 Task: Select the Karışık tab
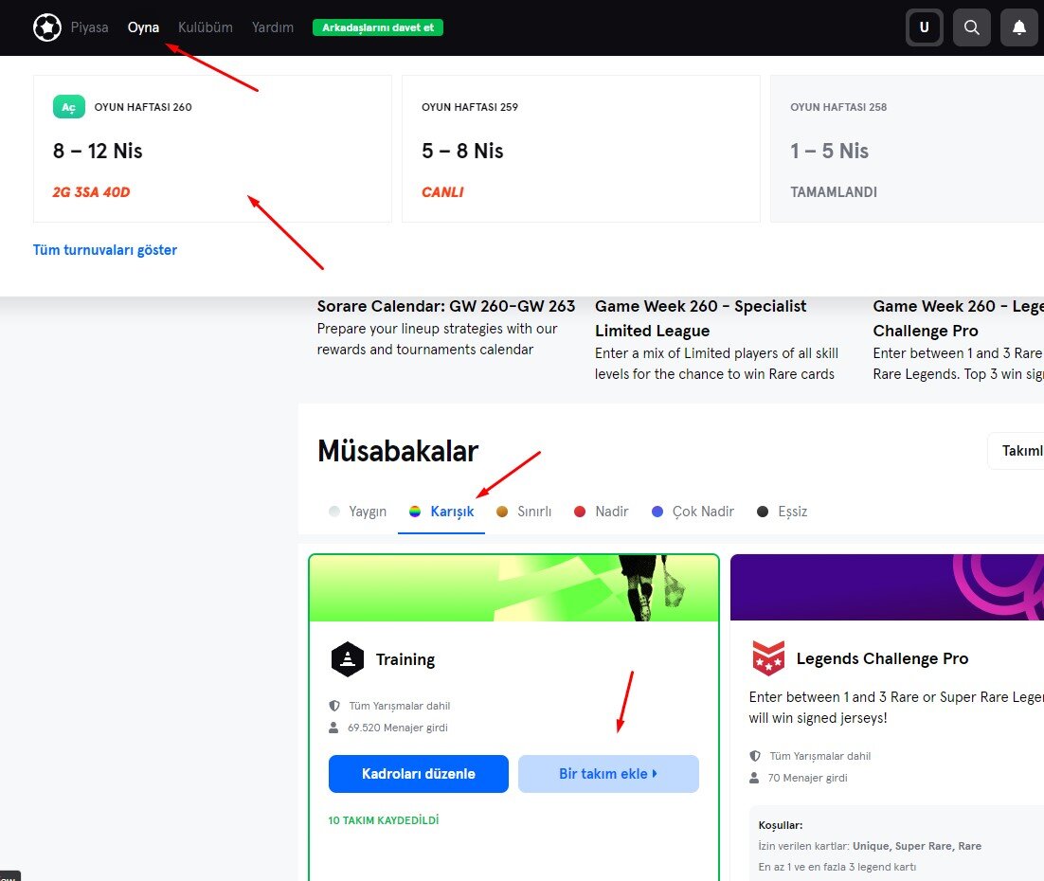tap(441, 512)
